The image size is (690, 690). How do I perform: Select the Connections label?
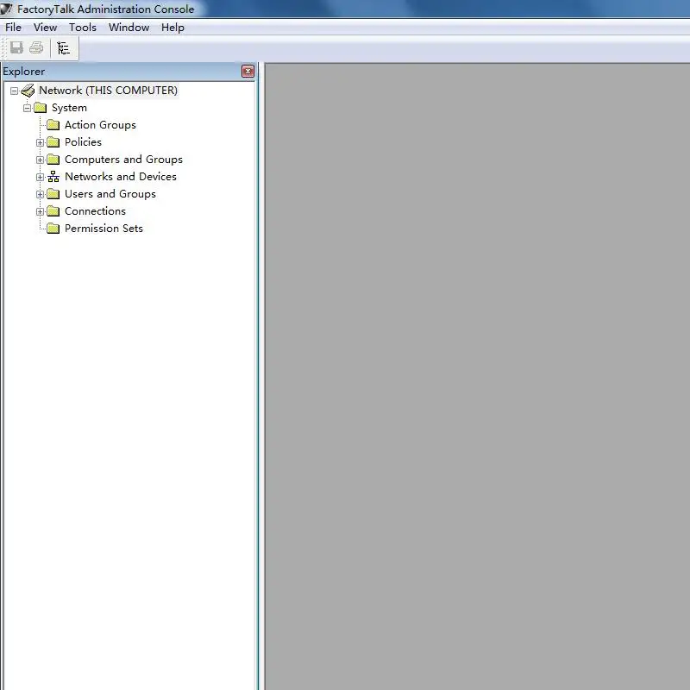pos(95,211)
